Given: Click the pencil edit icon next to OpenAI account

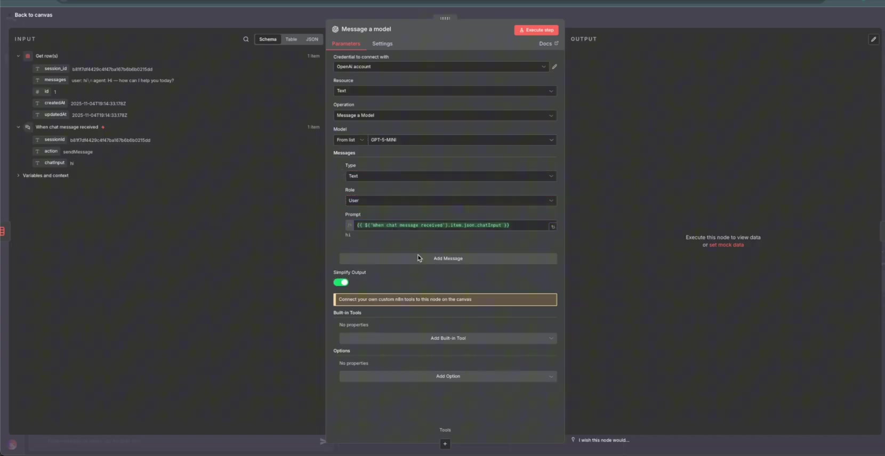Looking at the screenshot, I should 554,67.
